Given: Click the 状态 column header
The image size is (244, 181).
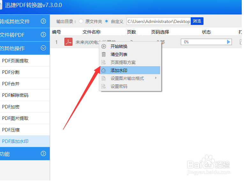Looking at the screenshot, I should pos(206,32).
